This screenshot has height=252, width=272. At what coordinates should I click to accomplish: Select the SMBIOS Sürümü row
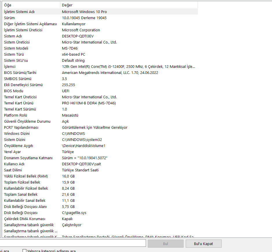pyautogui.click(x=101, y=79)
